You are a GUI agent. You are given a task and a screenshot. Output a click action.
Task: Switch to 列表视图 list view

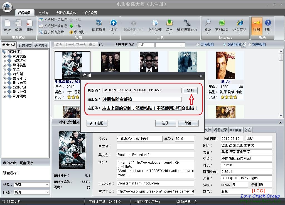coord(249,45)
